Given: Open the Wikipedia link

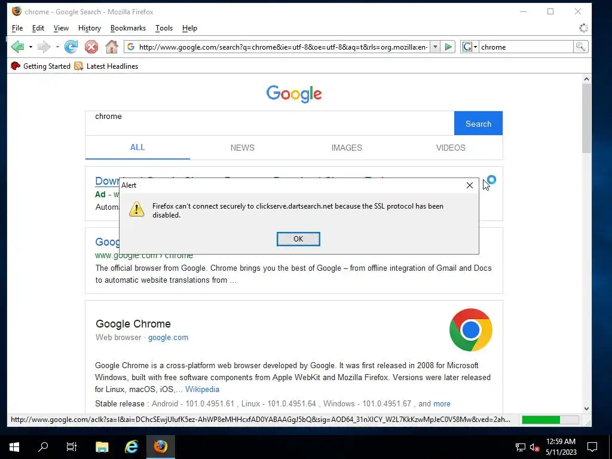Looking at the screenshot, I should 202,390.
